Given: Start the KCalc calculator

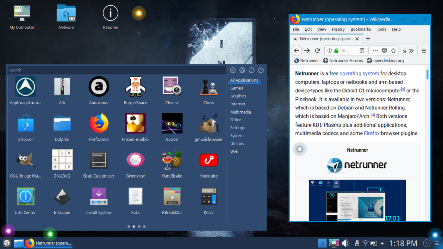Looking at the screenshot, I should coord(209,197).
